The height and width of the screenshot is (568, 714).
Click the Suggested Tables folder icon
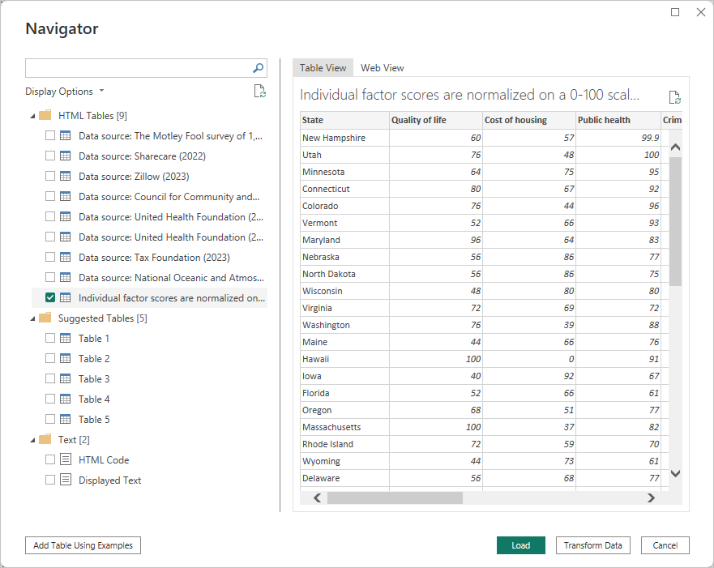[x=45, y=318]
